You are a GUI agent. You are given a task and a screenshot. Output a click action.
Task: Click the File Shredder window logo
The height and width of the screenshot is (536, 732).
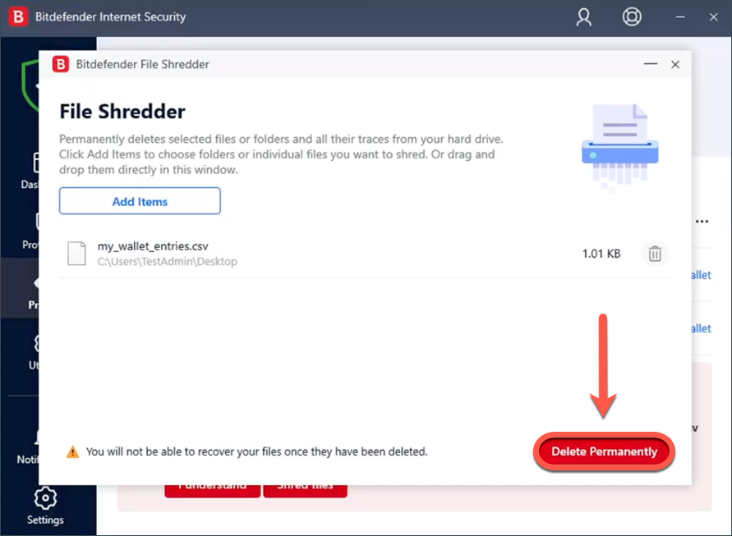(x=61, y=64)
